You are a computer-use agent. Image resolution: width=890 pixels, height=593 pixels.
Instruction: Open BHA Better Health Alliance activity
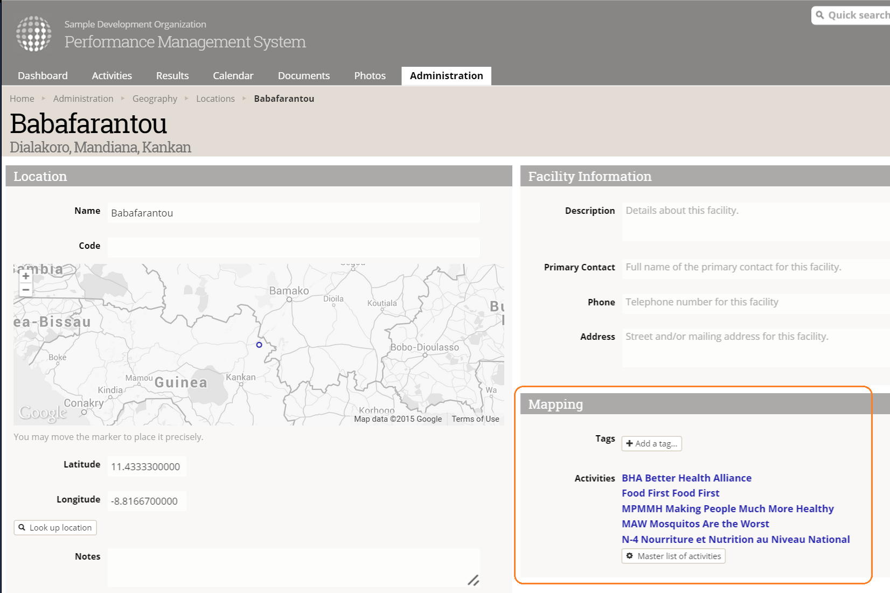pos(686,478)
